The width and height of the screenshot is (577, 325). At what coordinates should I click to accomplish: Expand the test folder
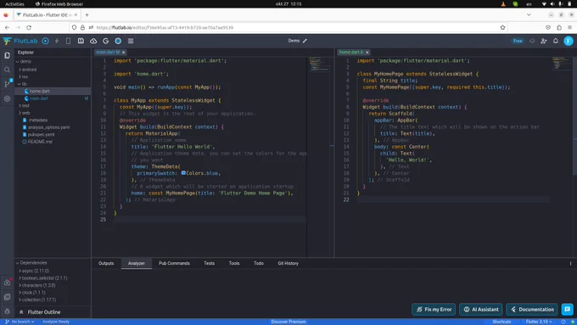coord(20,105)
